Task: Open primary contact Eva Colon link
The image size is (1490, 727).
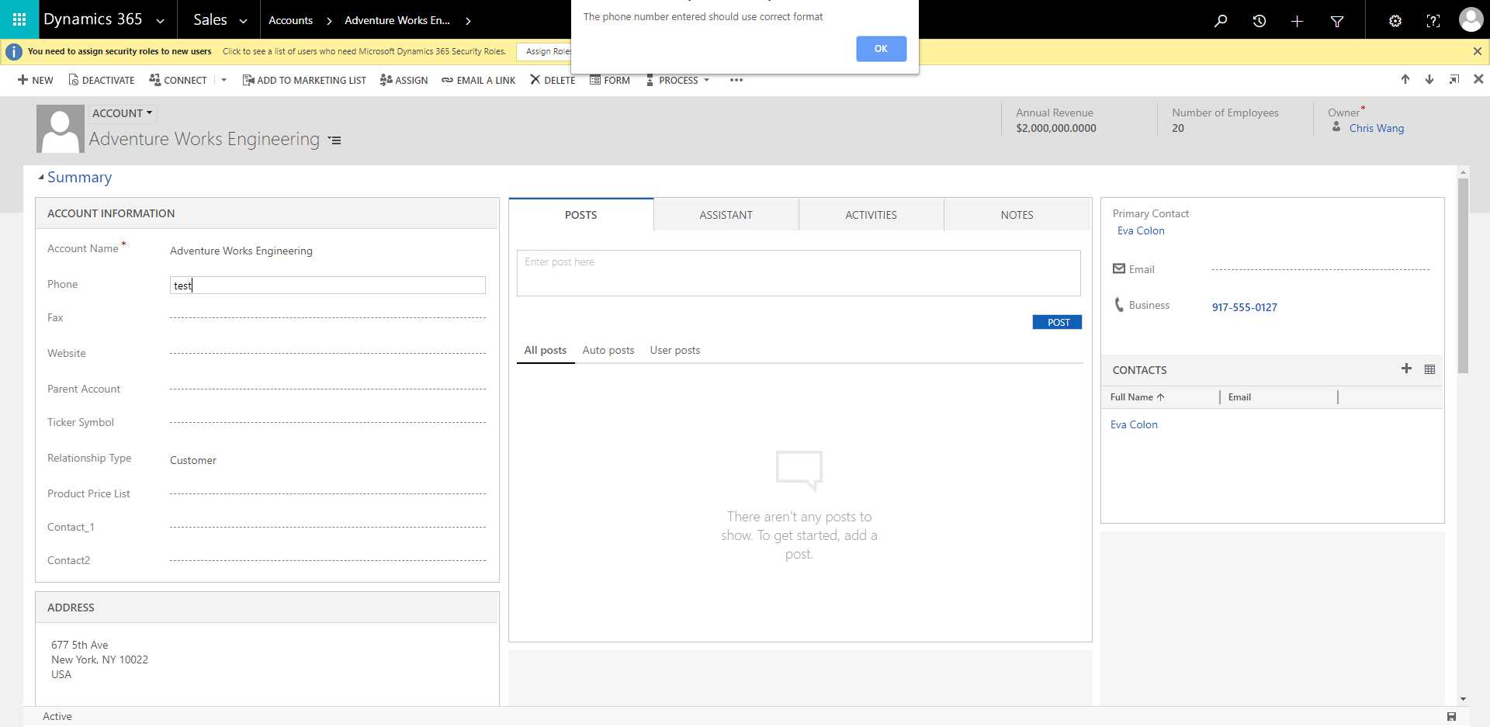Action: (1141, 230)
